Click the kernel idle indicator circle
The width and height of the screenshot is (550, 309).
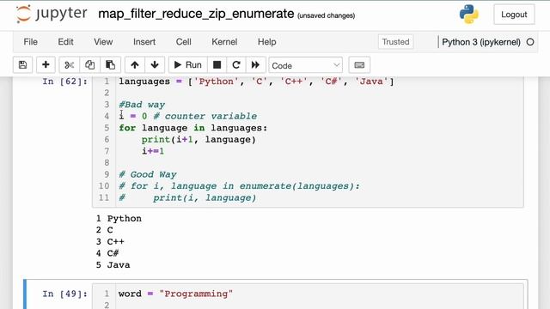pos(530,42)
